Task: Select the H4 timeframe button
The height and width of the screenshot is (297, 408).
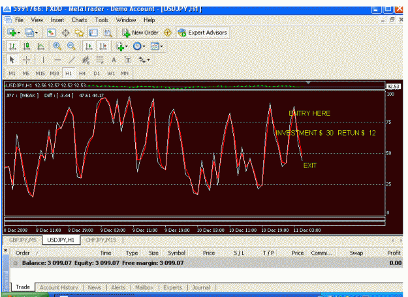Action: point(82,74)
